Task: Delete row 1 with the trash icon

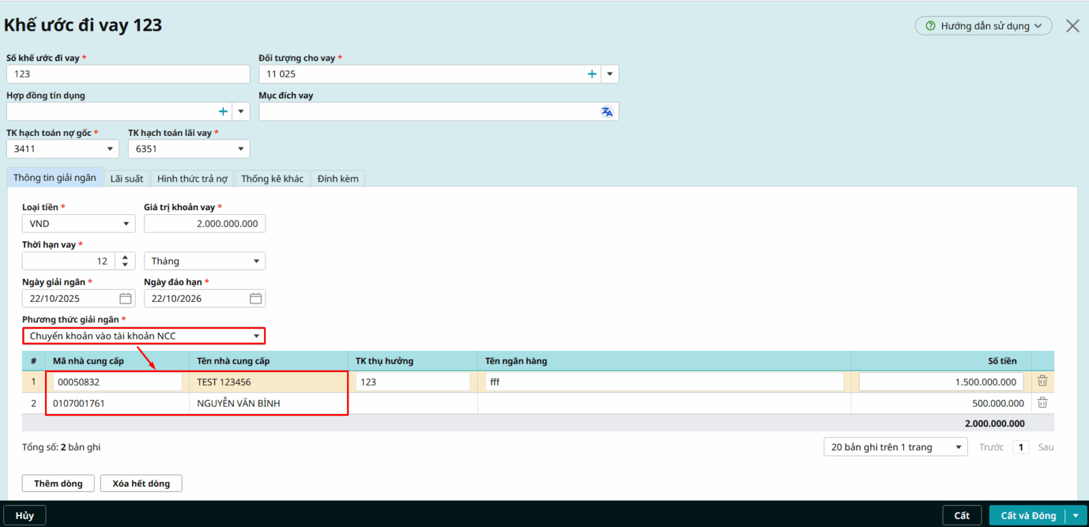Action: (1042, 381)
